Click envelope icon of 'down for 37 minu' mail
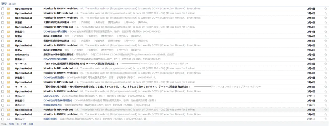Image resolution: width=330 pixels, height=126 pixels. point(9,27)
